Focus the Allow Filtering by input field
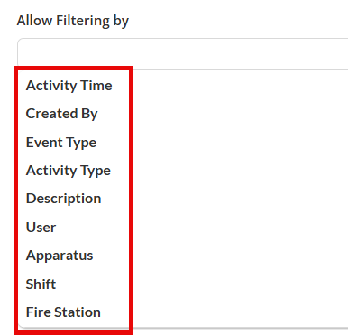 183,53
